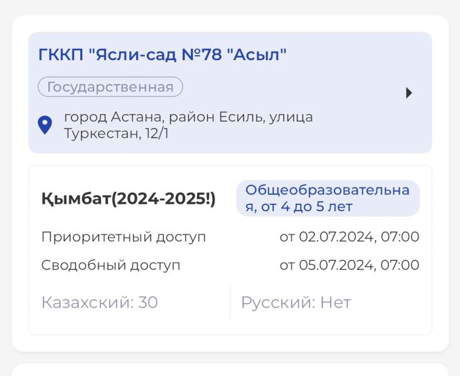Expand details with the black arrow
Viewport: 460px width, 376px height.
[x=409, y=93]
